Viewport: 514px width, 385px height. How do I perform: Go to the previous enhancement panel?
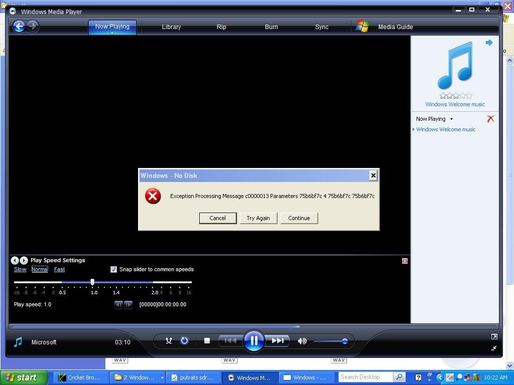click(15, 260)
